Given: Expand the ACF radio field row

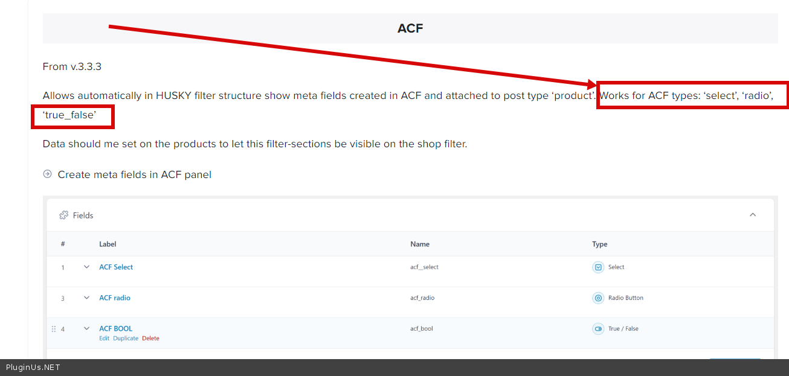Looking at the screenshot, I should point(86,298).
